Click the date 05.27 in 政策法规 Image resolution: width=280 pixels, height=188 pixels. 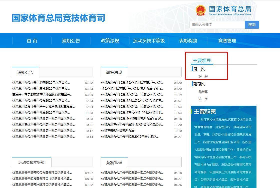click(178, 137)
